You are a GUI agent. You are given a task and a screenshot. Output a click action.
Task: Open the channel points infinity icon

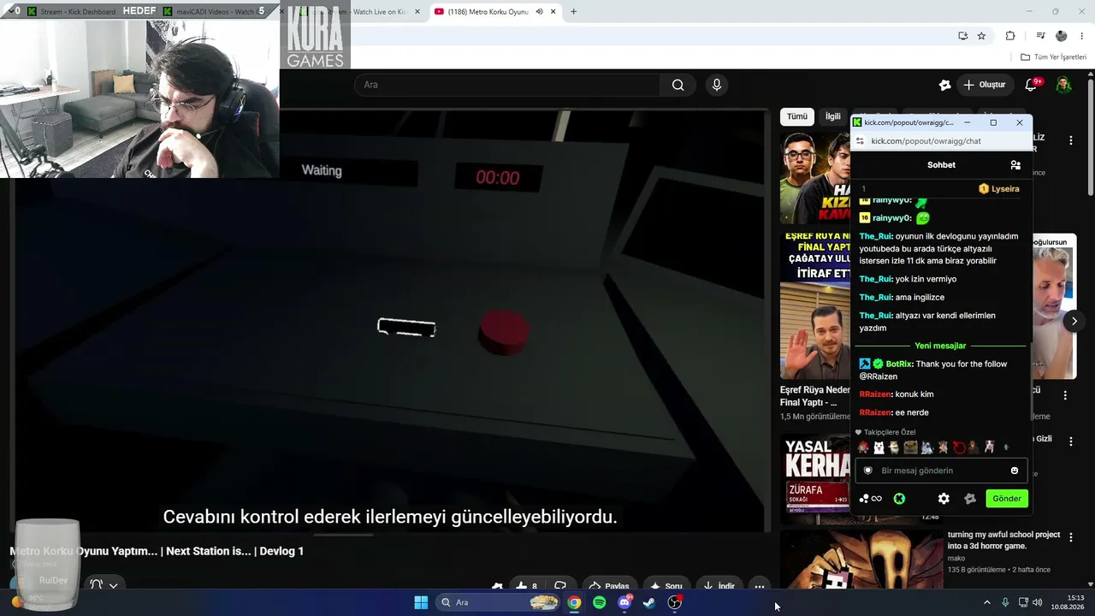tap(871, 499)
